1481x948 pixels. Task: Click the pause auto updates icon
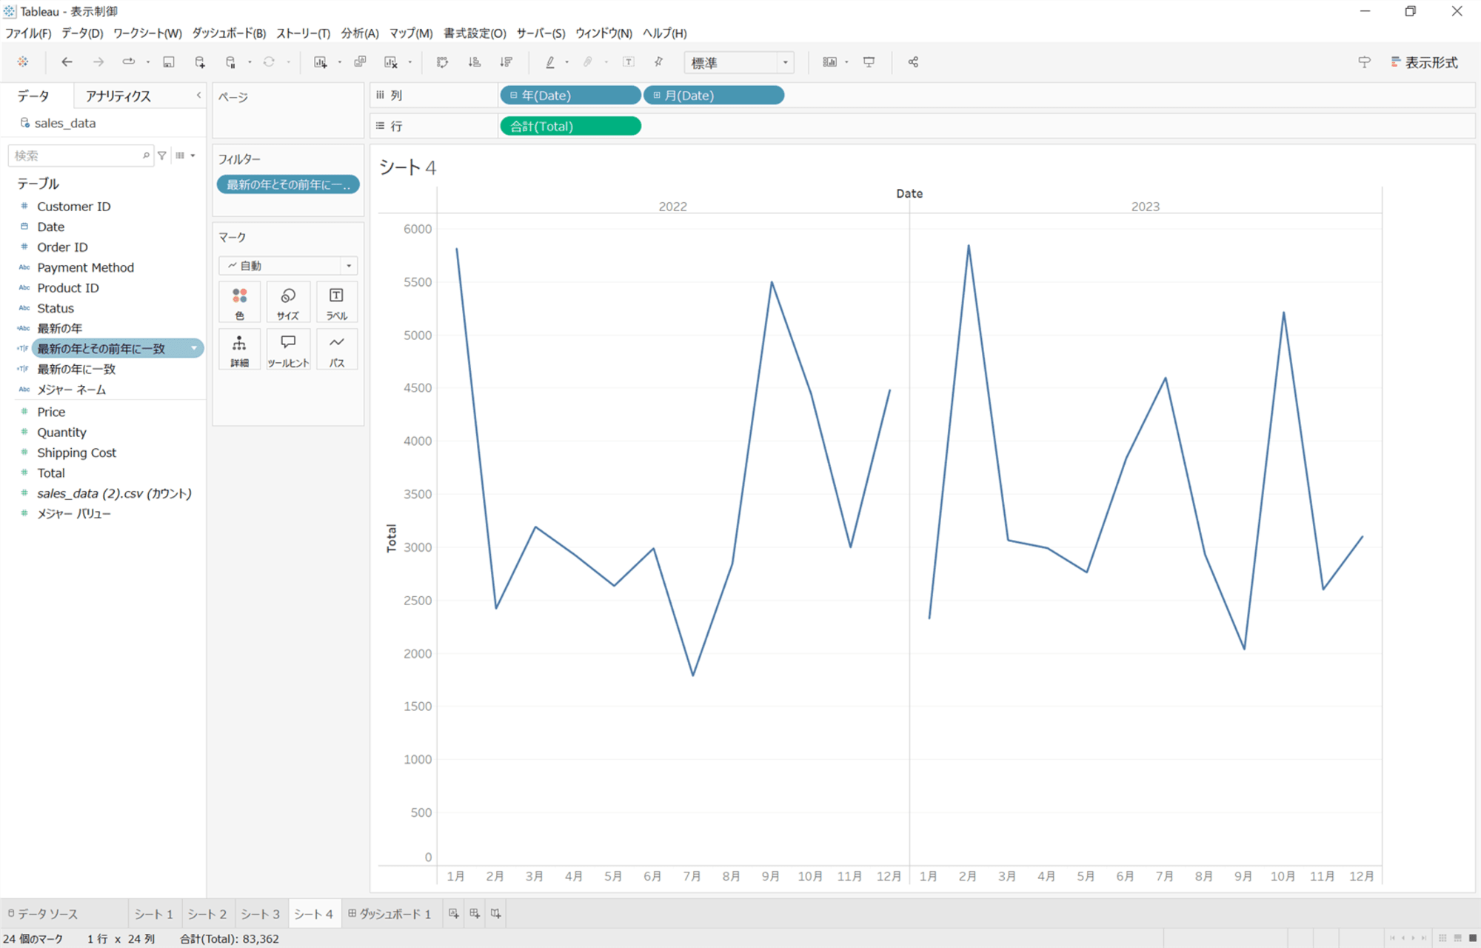click(231, 62)
